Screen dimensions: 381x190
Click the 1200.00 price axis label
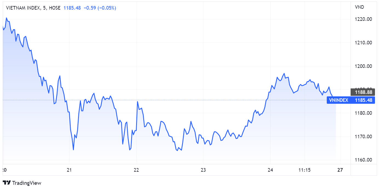point(363,66)
